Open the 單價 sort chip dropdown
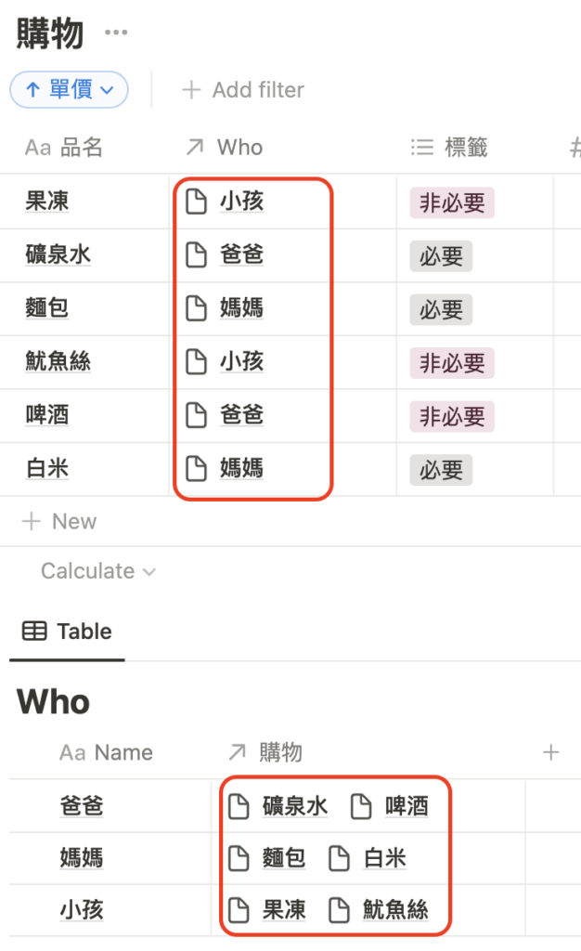Viewport: 581px width, 951px height. click(69, 89)
